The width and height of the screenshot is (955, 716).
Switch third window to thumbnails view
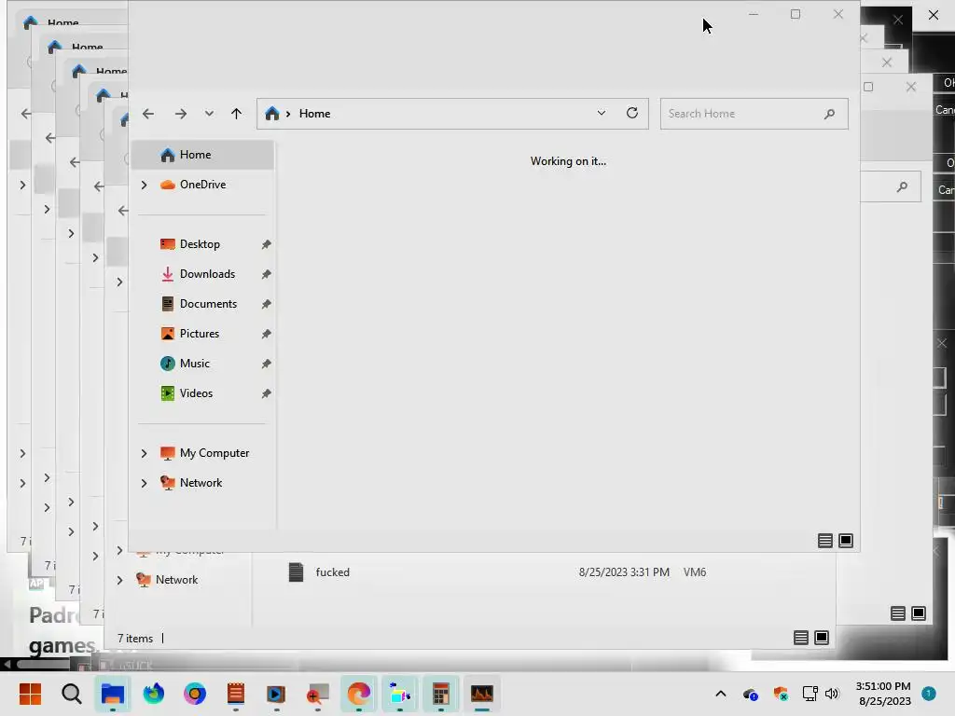pyautogui.click(x=919, y=613)
